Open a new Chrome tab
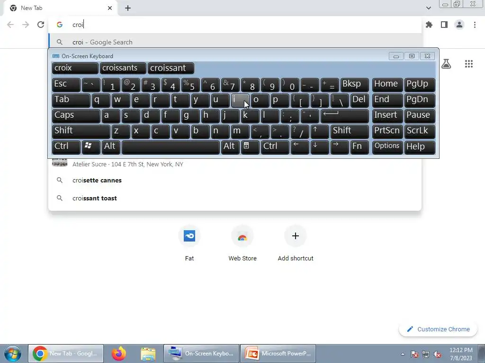The height and width of the screenshot is (363, 485). [x=128, y=8]
